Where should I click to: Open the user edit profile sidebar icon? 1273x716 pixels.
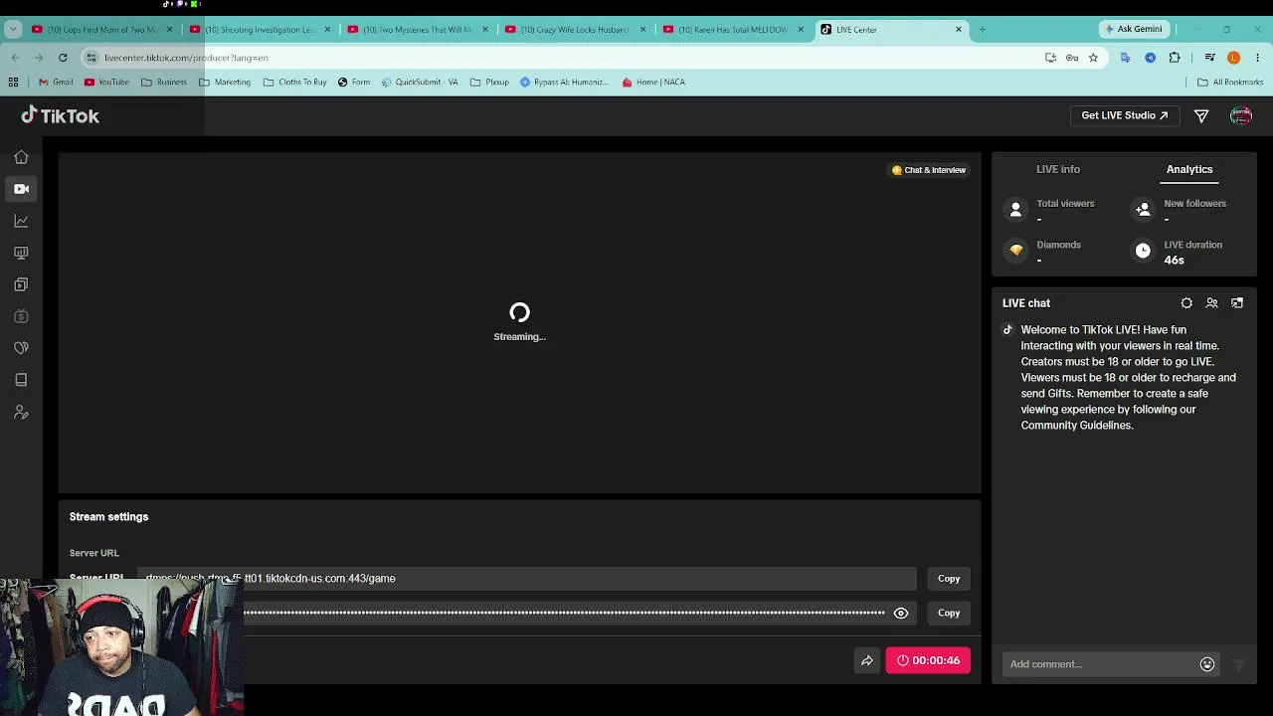tap(21, 412)
